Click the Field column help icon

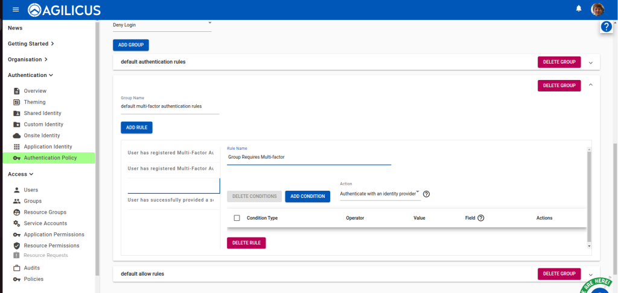[x=481, y=218]
